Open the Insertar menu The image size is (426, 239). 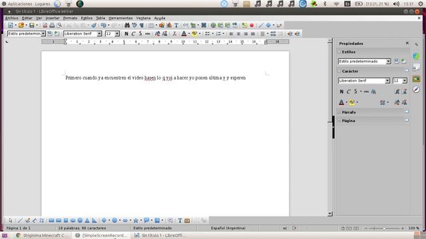(53, 18)
